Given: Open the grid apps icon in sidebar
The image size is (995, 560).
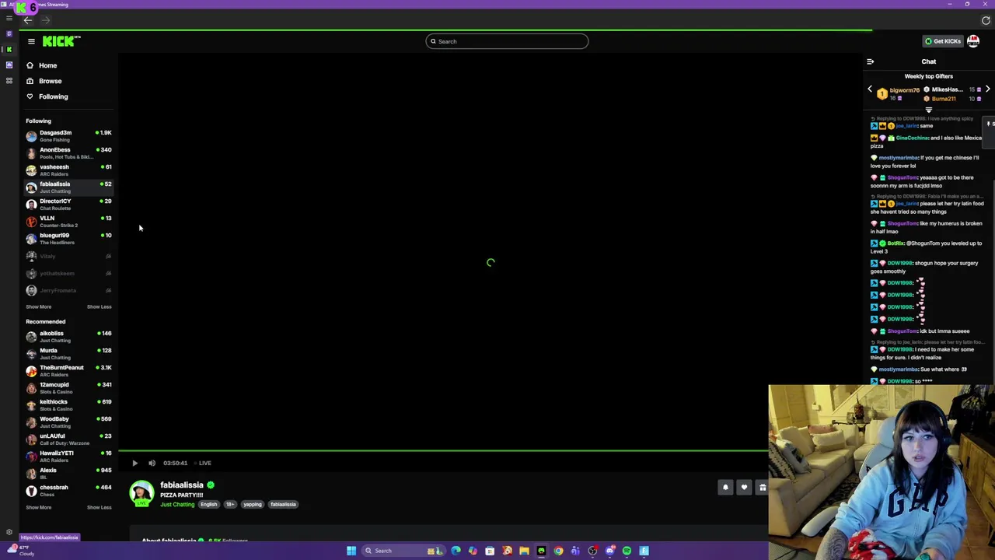Looking at the screenshot, I should coord(9,80).
